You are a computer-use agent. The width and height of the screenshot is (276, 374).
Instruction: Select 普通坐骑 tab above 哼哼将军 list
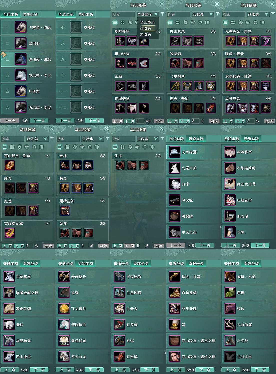click(x=232, y=139)
